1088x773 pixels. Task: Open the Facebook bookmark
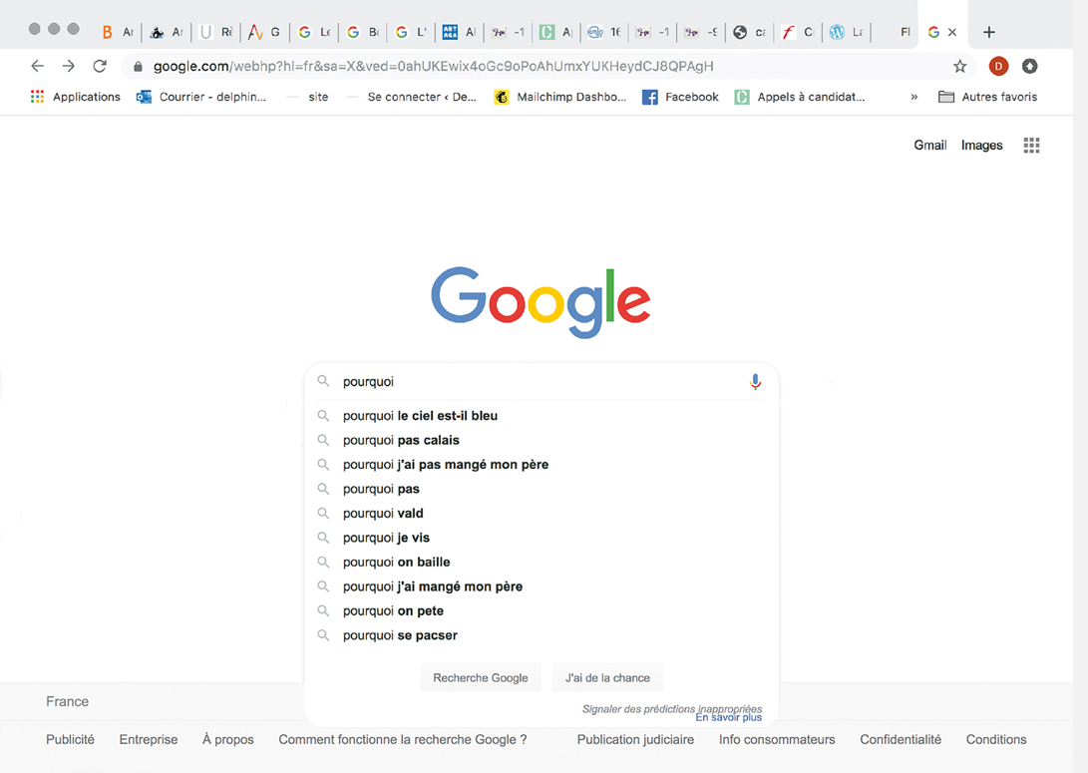(x=680, y=97)
